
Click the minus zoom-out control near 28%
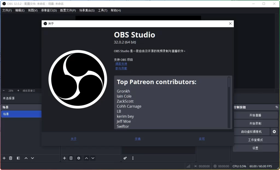[x=4, y=90]
